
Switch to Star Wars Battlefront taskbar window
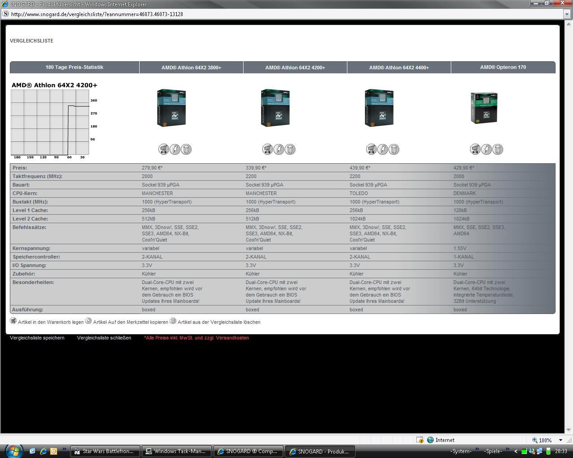pyautogui.click(x=105, y=451)
